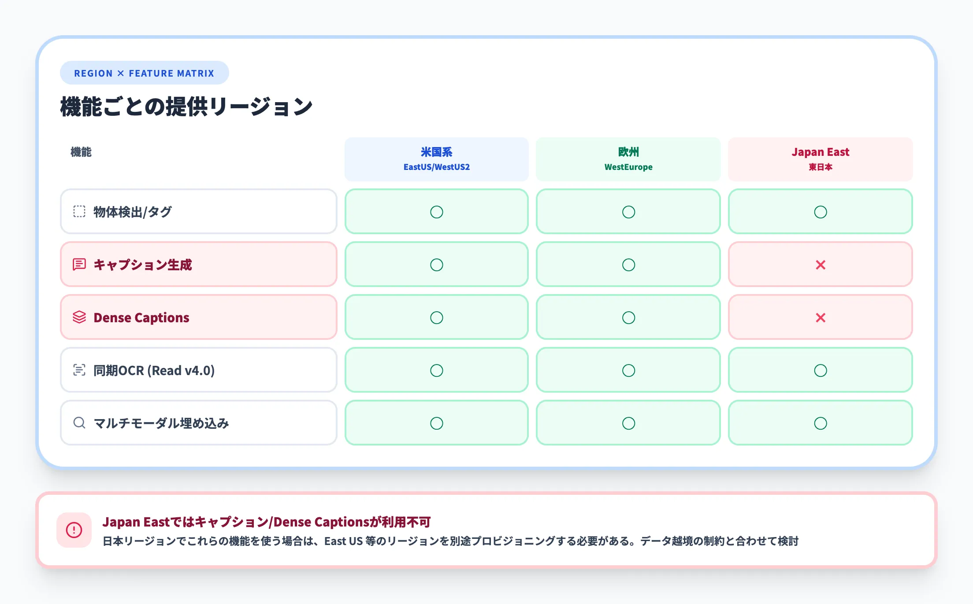Viewport: 973px width, 604px height.
Task: Toggle Dense Captions availability in 欧州
Action: (x=628, y=317)
